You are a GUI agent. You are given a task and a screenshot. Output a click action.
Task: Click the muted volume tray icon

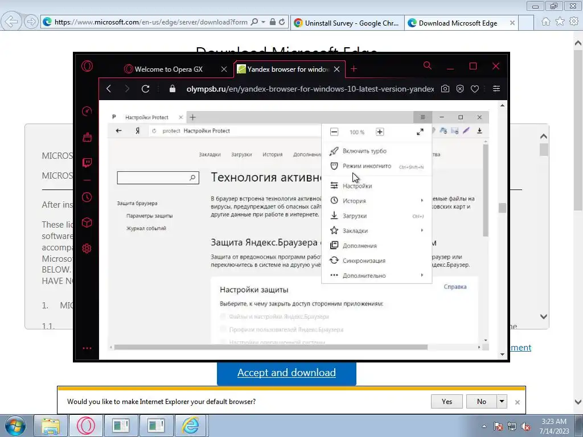coord(525,427)
